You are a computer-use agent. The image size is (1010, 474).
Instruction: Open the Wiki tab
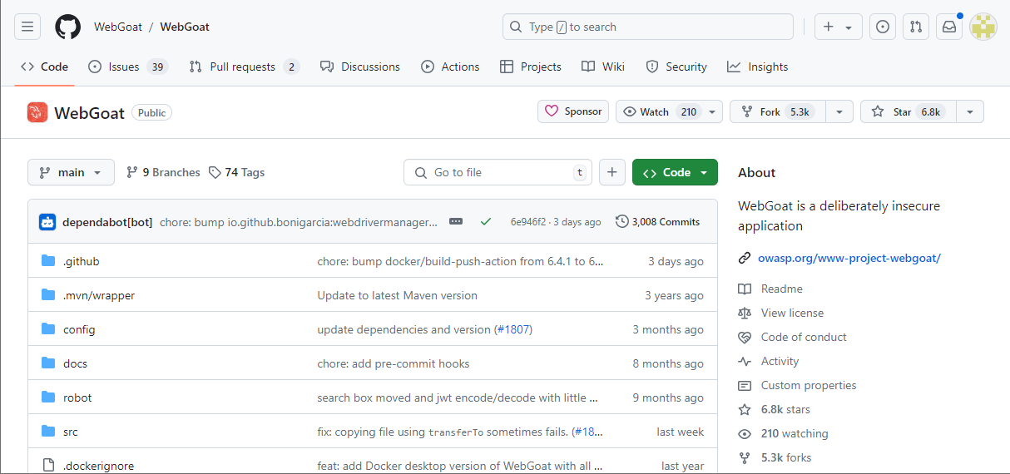click(603, 67)
